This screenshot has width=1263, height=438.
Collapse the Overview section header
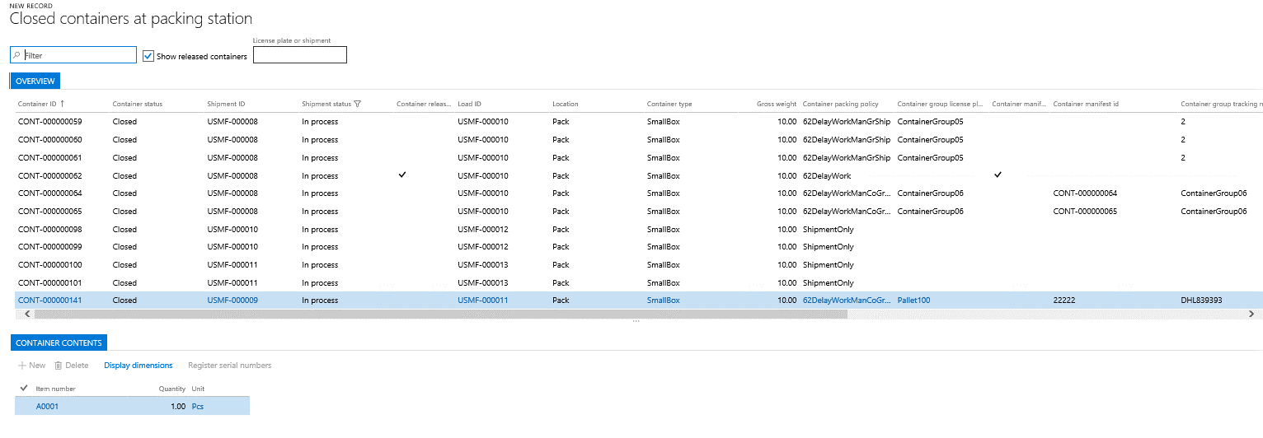35,81
